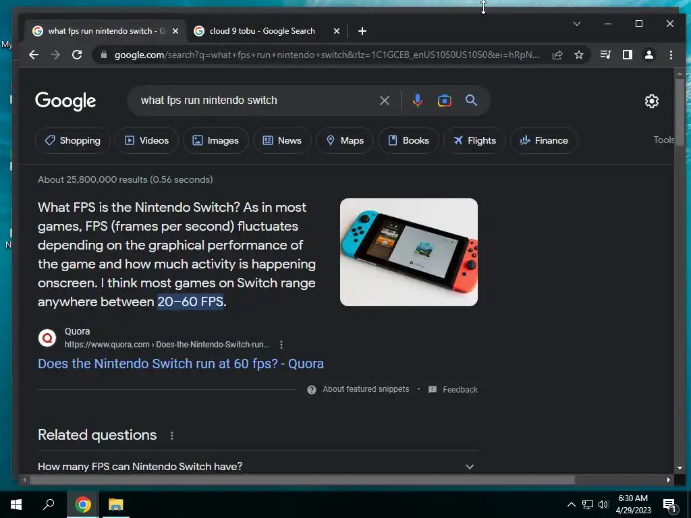Show hidden system tray icons
Image resolution: width=691 pixels, height=518 pixels.
(x=571, y=505)
